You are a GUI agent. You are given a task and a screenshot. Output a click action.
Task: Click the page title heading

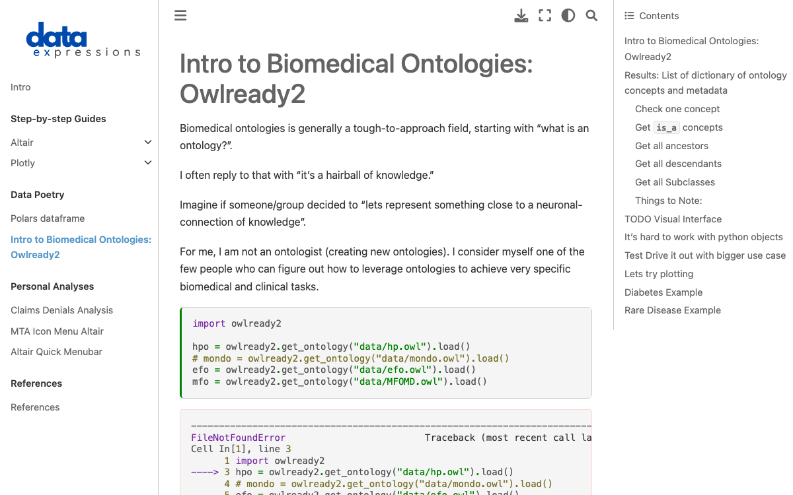pos(356,79)
